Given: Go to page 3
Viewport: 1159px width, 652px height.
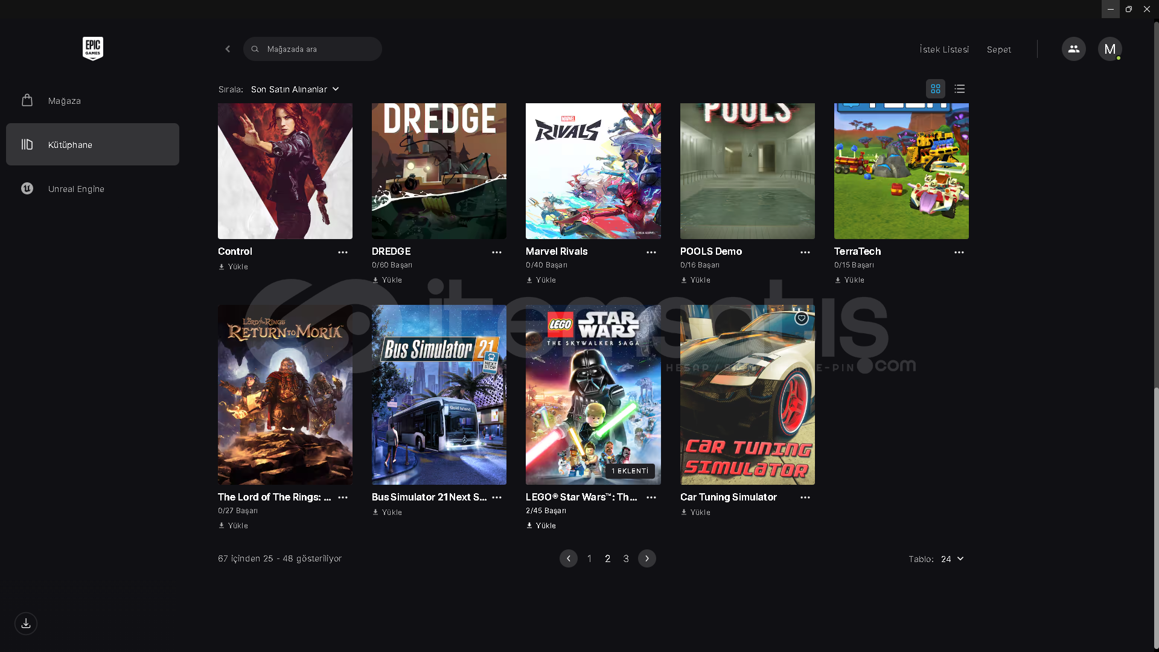Looking at the screenshot, I should [x=626, y=559].
